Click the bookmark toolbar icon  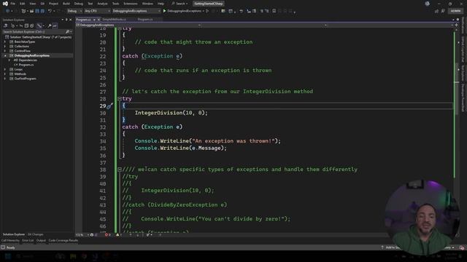(274, 11)
